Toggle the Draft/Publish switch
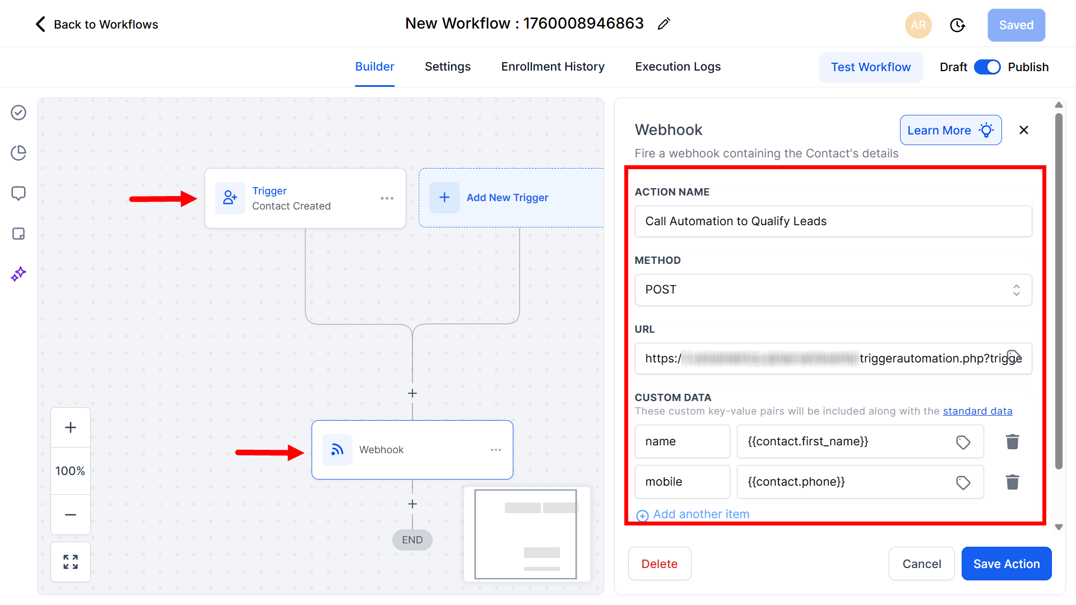Viewport: 1076px width, 605px height. pos(987,67)
